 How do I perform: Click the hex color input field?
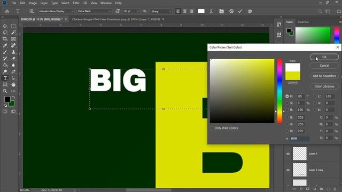300,139
